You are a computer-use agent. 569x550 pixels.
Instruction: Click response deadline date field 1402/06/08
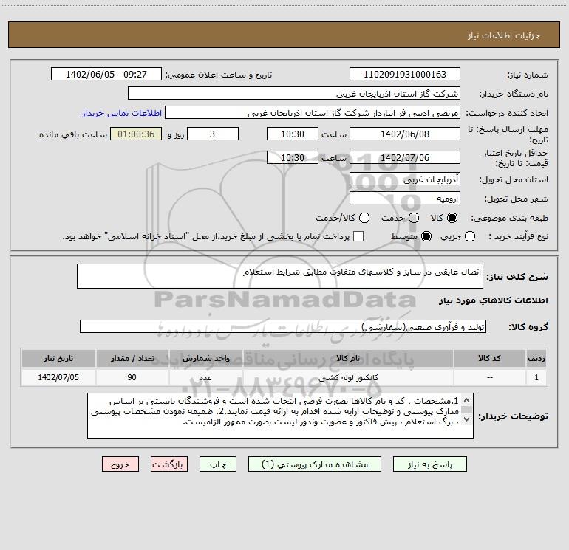point(405,134)
